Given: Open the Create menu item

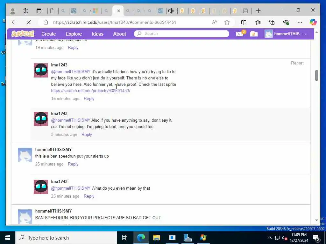Looking at the screenshot, I should (49, 34).
